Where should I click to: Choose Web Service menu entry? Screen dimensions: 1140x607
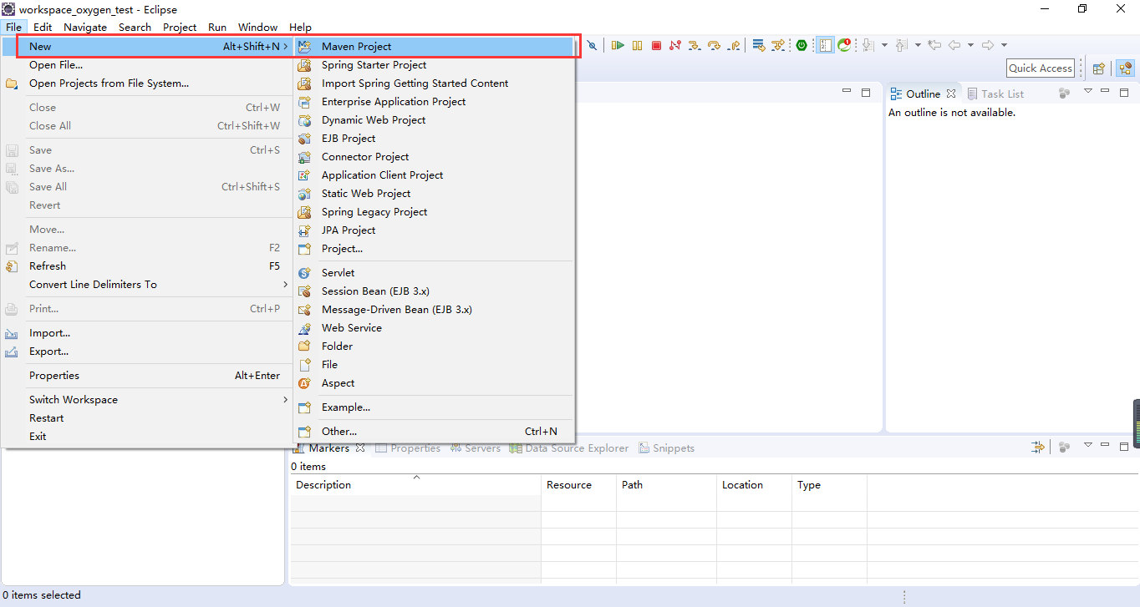434,327
